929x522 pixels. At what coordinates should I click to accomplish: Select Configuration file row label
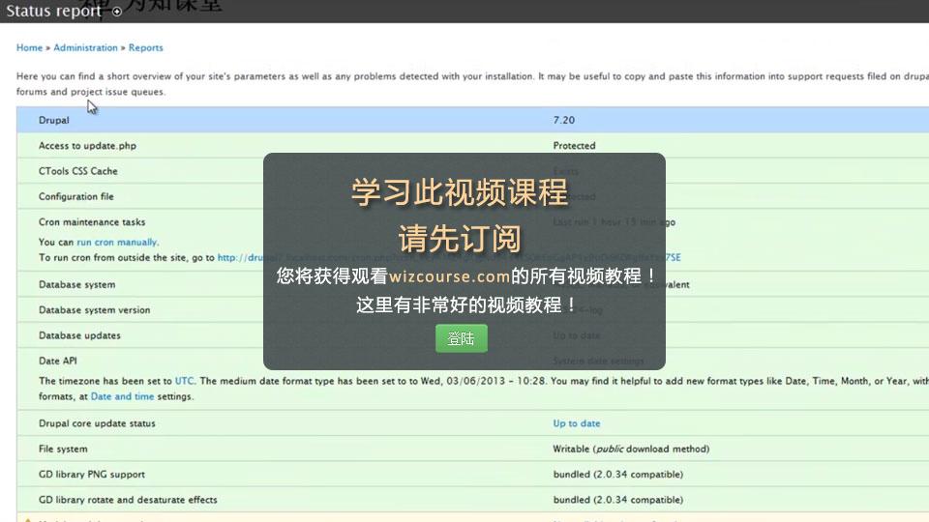[75, 196]
